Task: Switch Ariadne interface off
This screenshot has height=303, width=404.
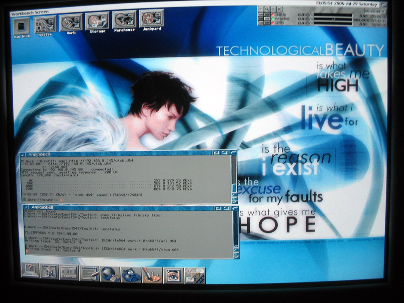Action: pyautogui.click(x=267, y=19)
